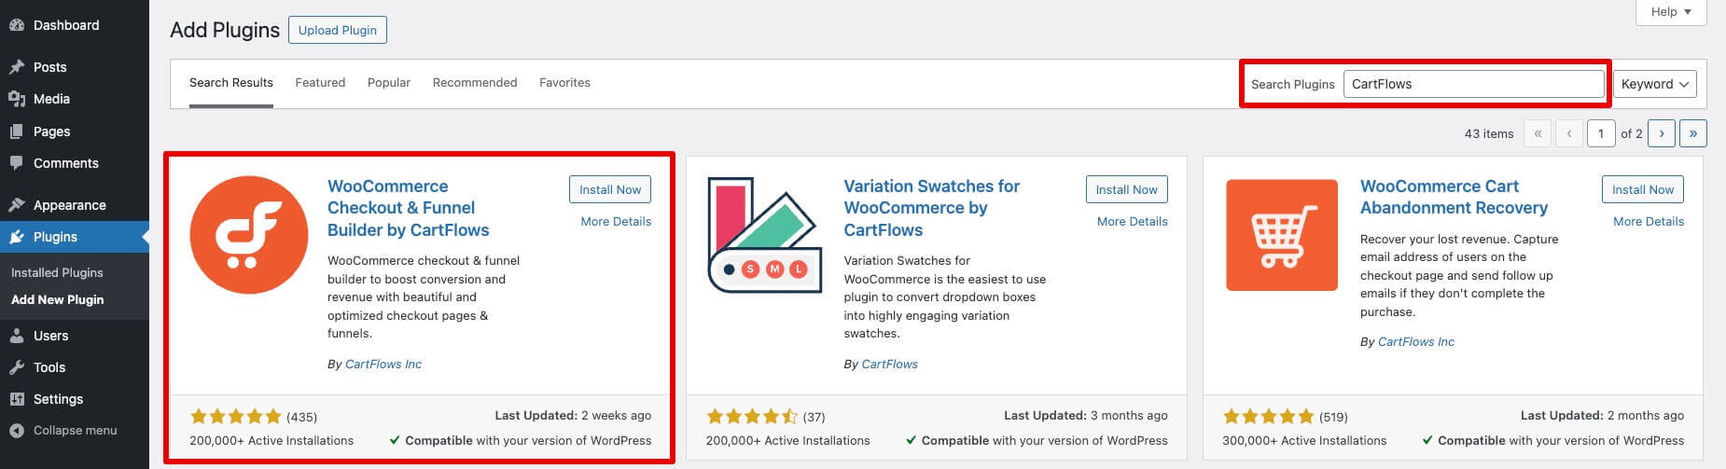Open More Details for Cart Abandonment Recovery
This screenshot has height=469, width=1726.
1649,222
